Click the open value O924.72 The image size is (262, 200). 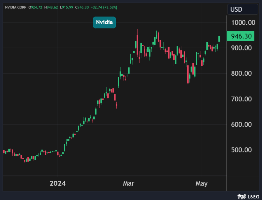tap(36, 7)
